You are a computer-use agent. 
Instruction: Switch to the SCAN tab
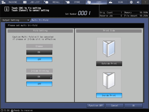[x=117, y=2]
